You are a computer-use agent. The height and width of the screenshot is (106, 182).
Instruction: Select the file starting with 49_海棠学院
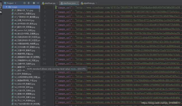coord(24,54)
